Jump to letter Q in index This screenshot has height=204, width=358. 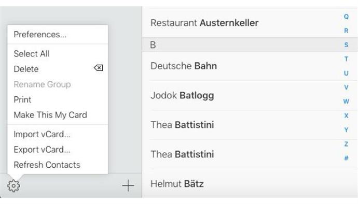coord(346,17)
